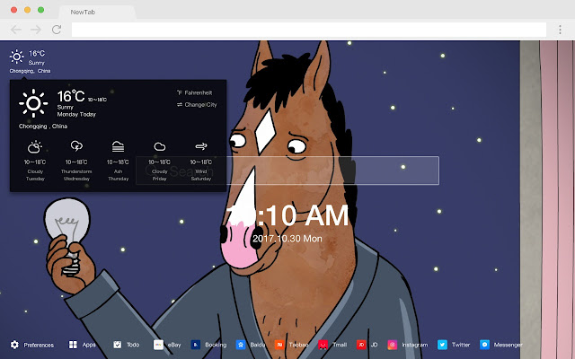Click the Apps label

tap(89, 345)
